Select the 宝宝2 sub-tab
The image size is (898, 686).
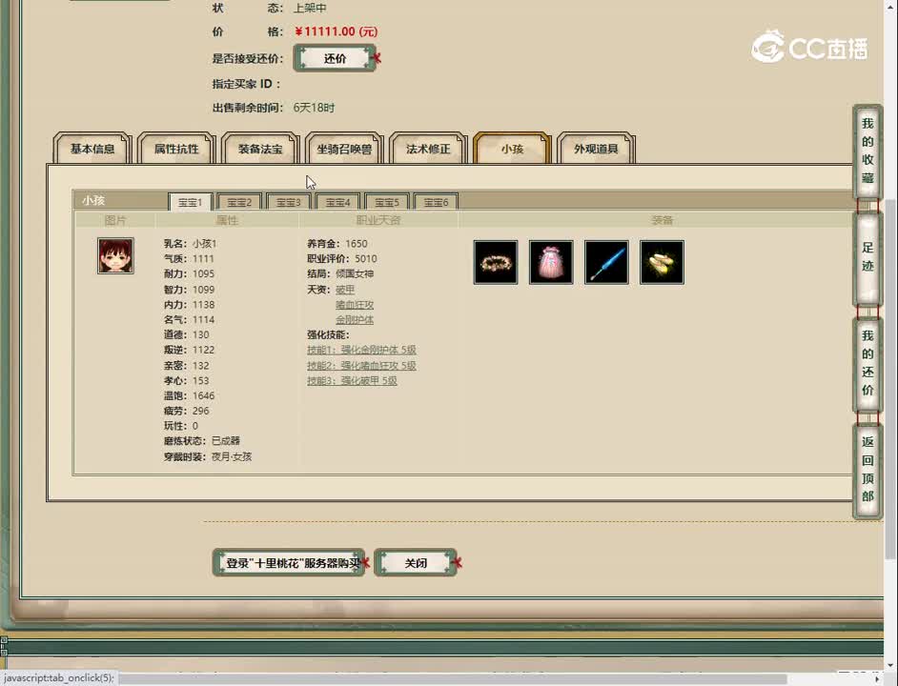click(239, 202)
